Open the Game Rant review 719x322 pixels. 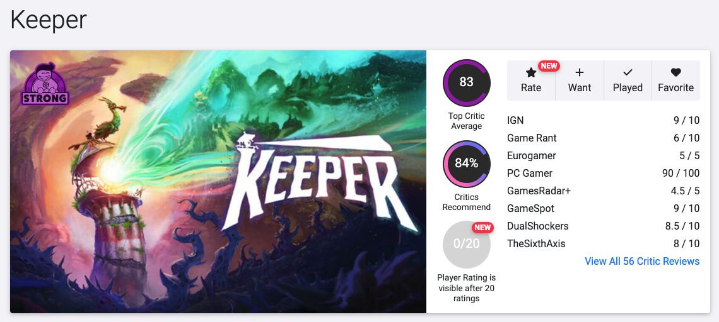(532, 138)
